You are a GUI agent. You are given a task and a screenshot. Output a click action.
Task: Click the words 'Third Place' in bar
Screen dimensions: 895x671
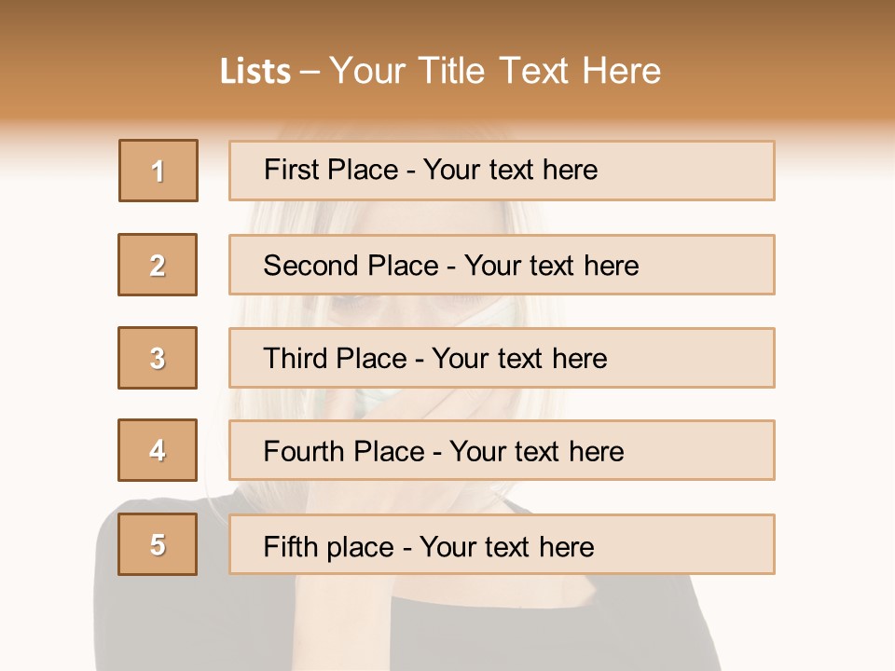click(336, 358)
